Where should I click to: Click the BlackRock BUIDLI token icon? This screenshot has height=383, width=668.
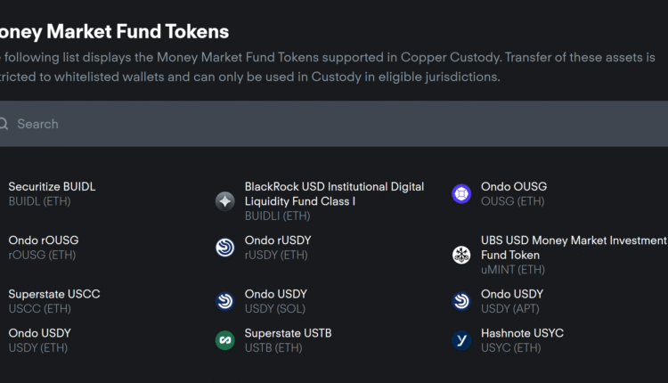(225, 201)
